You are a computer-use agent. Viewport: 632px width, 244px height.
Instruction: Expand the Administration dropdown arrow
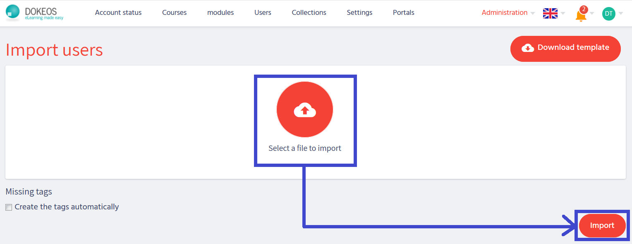[533, 14]
